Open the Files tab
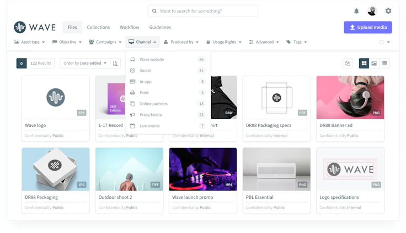 [x=72, y=27]
